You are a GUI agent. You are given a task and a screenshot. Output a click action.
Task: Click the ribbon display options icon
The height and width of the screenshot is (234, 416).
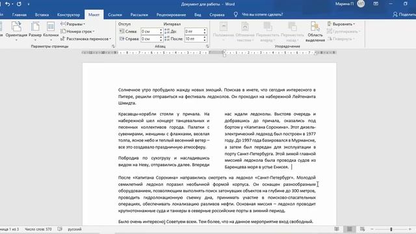(376, 4)
